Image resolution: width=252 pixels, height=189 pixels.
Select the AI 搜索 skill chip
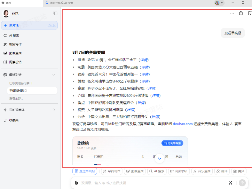[x=157, y=171]
